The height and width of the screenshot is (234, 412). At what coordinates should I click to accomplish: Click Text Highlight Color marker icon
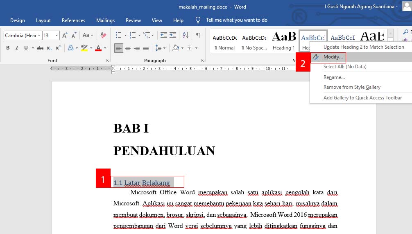point(84,48)
